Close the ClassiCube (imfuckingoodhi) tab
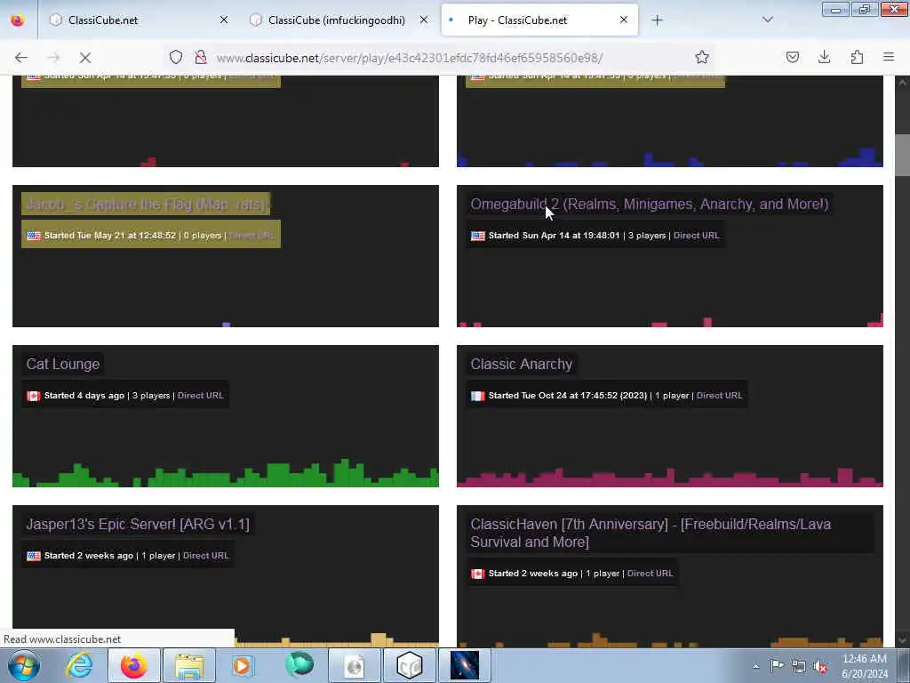The image size is (910, 683). click(424, 20)
